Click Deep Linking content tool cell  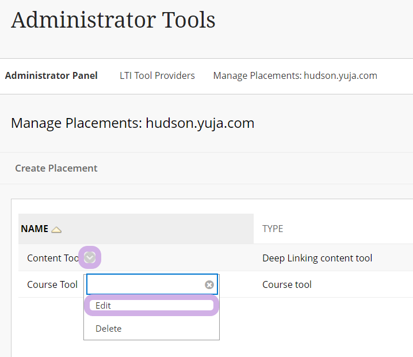pos(317,258)
